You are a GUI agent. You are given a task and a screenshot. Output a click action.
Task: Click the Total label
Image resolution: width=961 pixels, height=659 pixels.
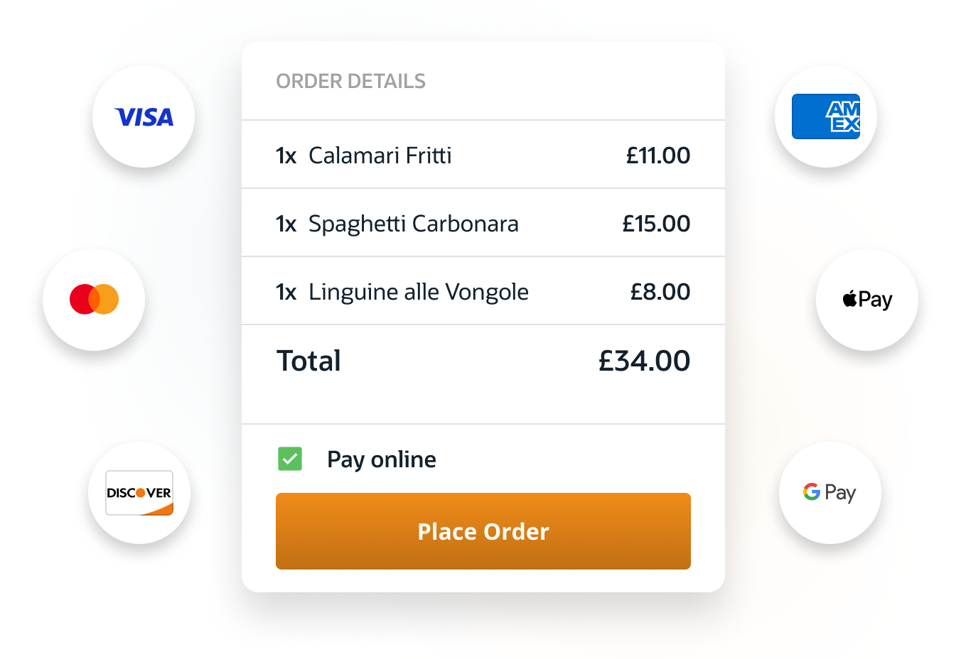click(308, 361)
